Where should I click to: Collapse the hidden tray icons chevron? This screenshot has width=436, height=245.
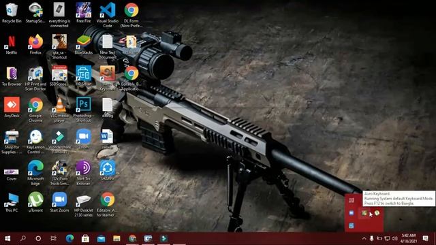point(364,238)
